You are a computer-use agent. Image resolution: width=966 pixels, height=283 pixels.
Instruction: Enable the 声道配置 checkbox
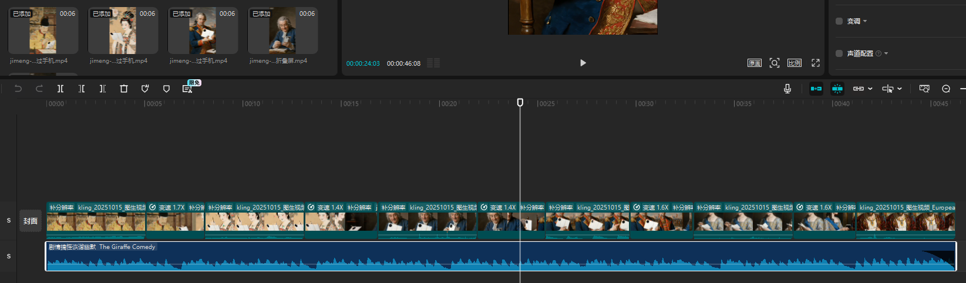[839, 53]
